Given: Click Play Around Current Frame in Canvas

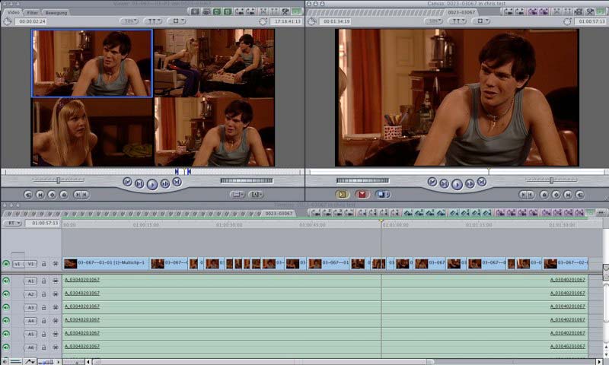Looking at the screenshot, I should point(470,183).
